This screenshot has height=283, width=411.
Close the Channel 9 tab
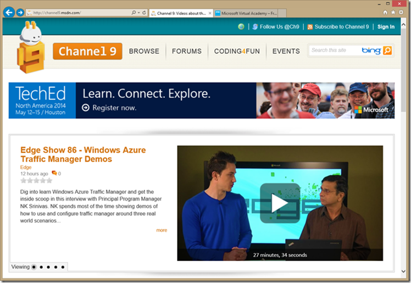coord(210,13)
